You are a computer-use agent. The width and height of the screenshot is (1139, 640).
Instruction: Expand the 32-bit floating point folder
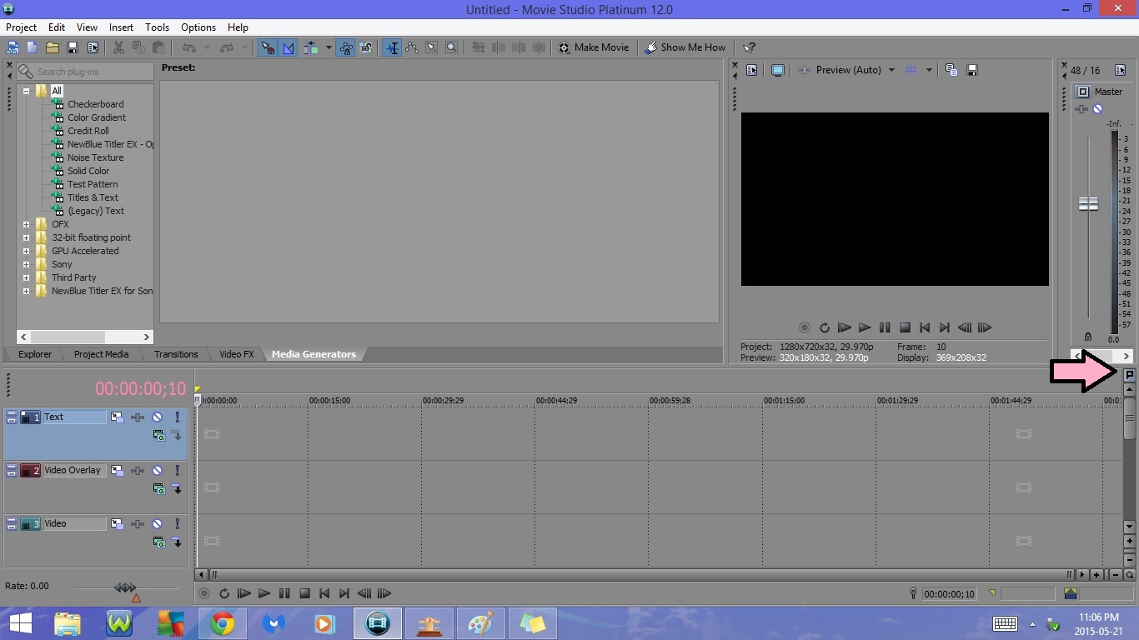26,237
